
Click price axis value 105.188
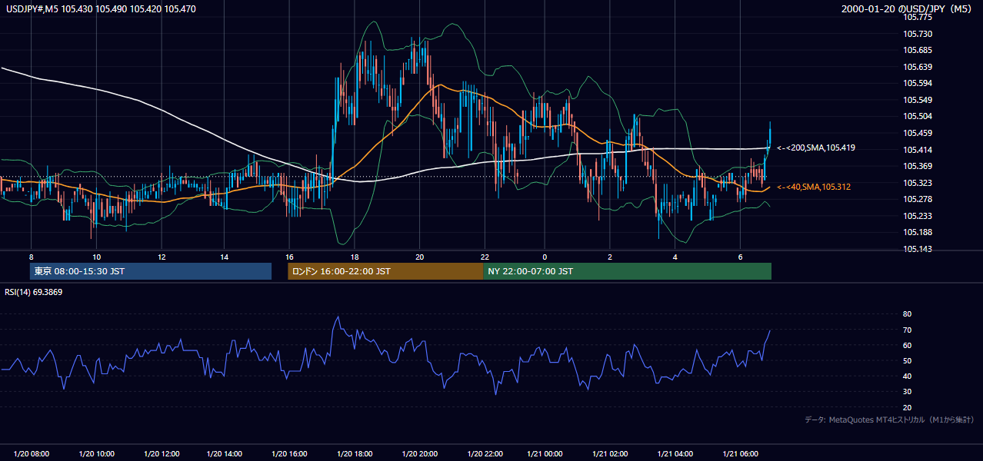(918, 232)
